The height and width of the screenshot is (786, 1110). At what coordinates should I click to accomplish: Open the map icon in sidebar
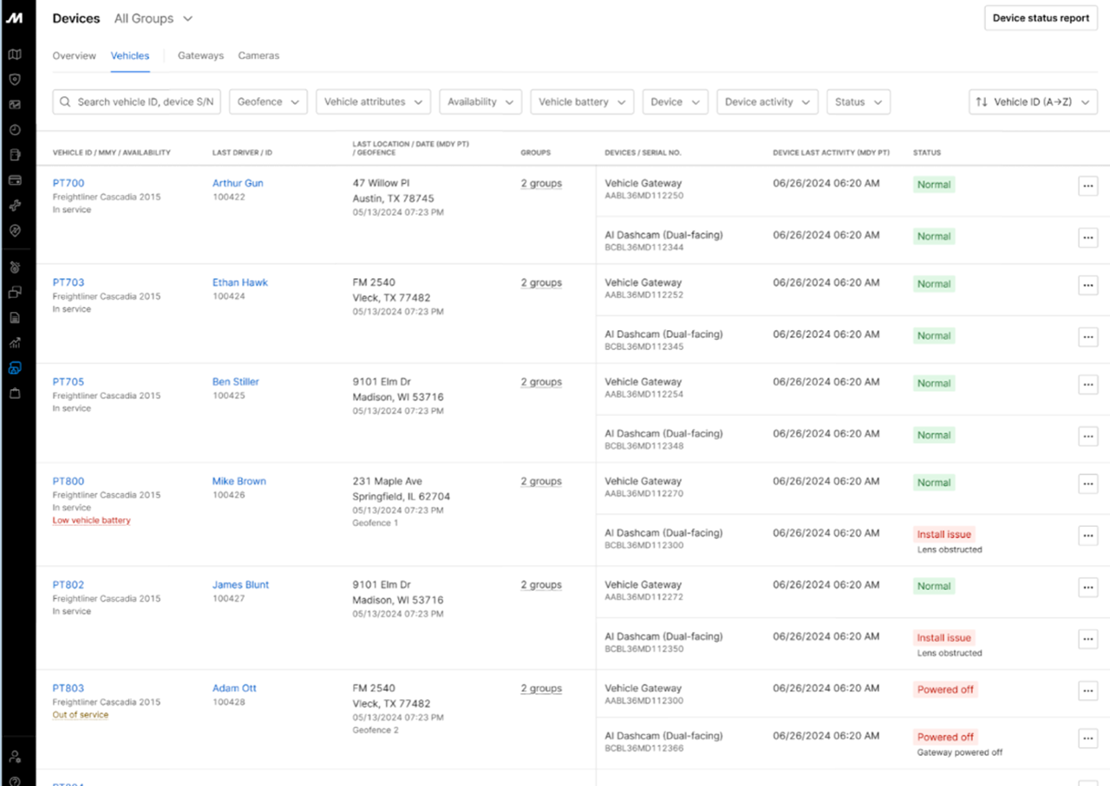(x=15, y=55)
